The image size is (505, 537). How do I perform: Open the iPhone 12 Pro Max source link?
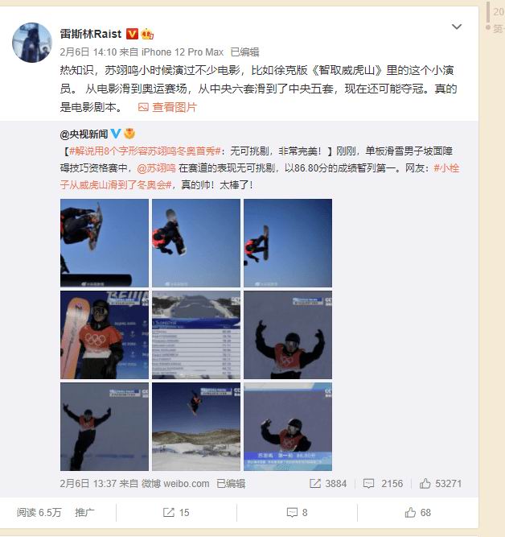tap(183, 52)
